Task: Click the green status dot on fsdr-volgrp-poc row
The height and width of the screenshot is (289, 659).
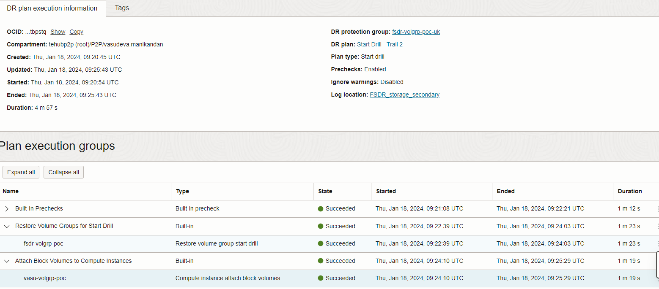Action: point(321,243)
